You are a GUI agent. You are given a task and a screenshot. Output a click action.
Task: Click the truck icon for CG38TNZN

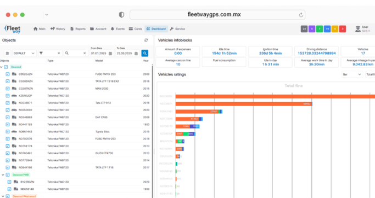tap(14, 89)
